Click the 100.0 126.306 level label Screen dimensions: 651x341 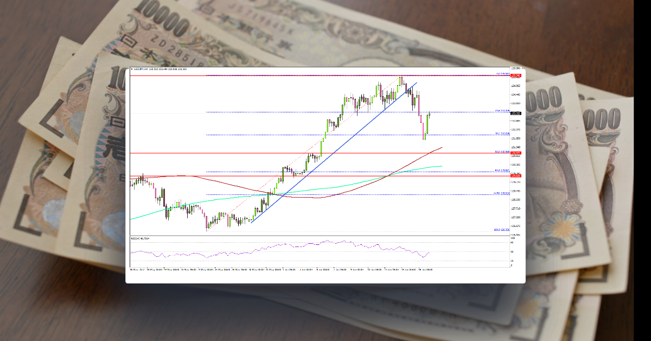click(x=502, y=230)
